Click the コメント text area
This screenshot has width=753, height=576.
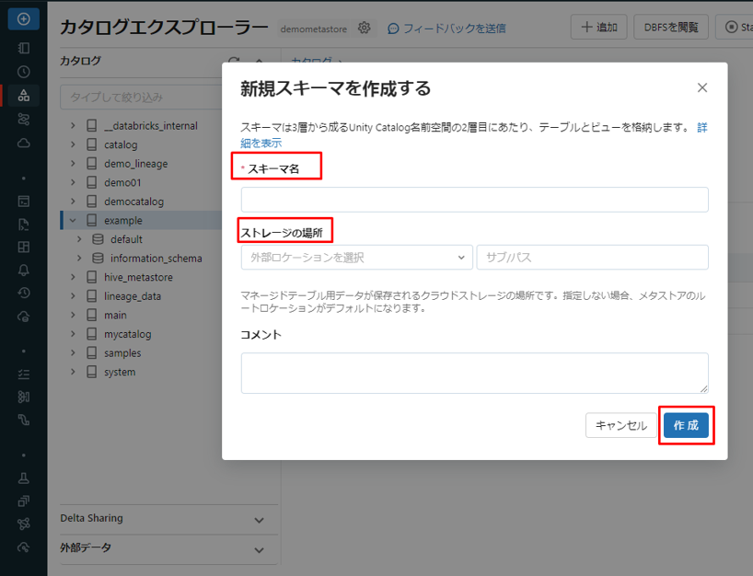click(x=474, y=373)
